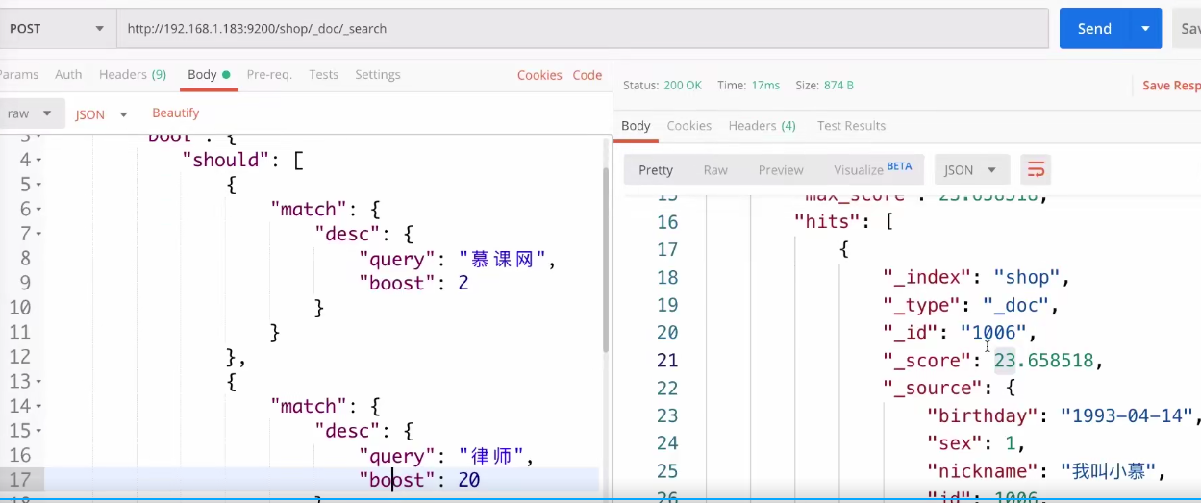Switch the response view to Raw

[x=715, y=170]
